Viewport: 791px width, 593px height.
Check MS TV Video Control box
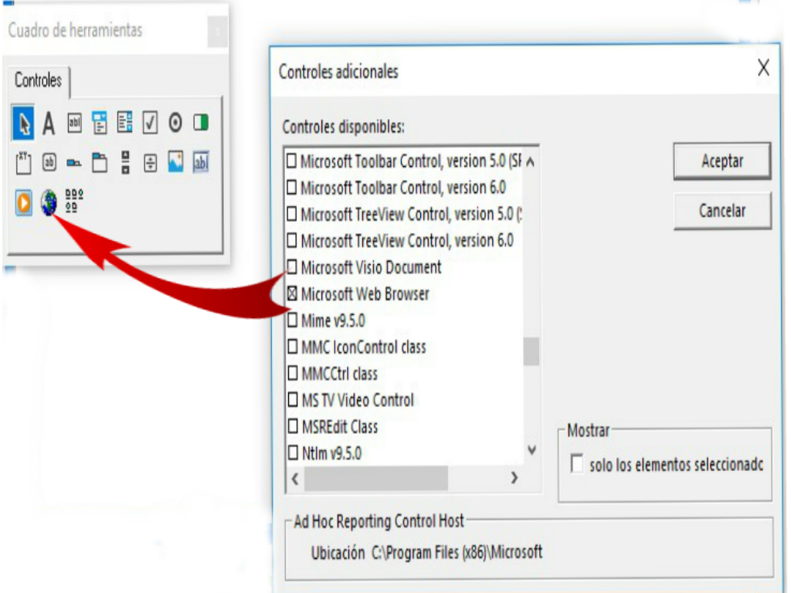pyautogui.click(x=293, y=400)
